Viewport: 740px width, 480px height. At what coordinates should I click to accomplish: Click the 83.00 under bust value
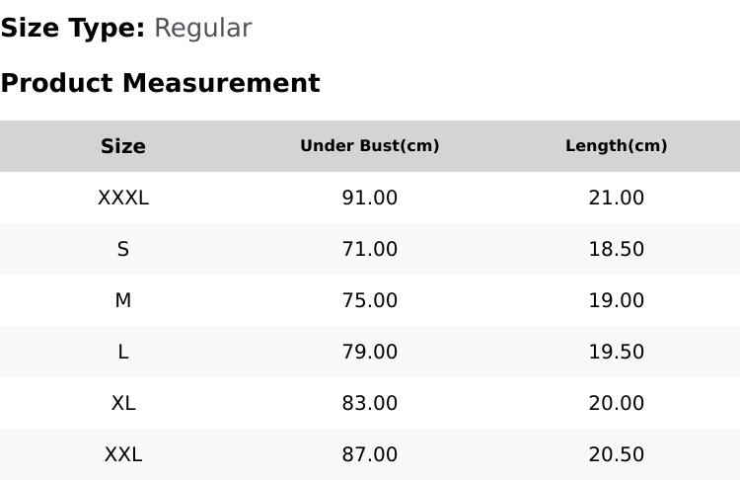click(x=370, y=404)
